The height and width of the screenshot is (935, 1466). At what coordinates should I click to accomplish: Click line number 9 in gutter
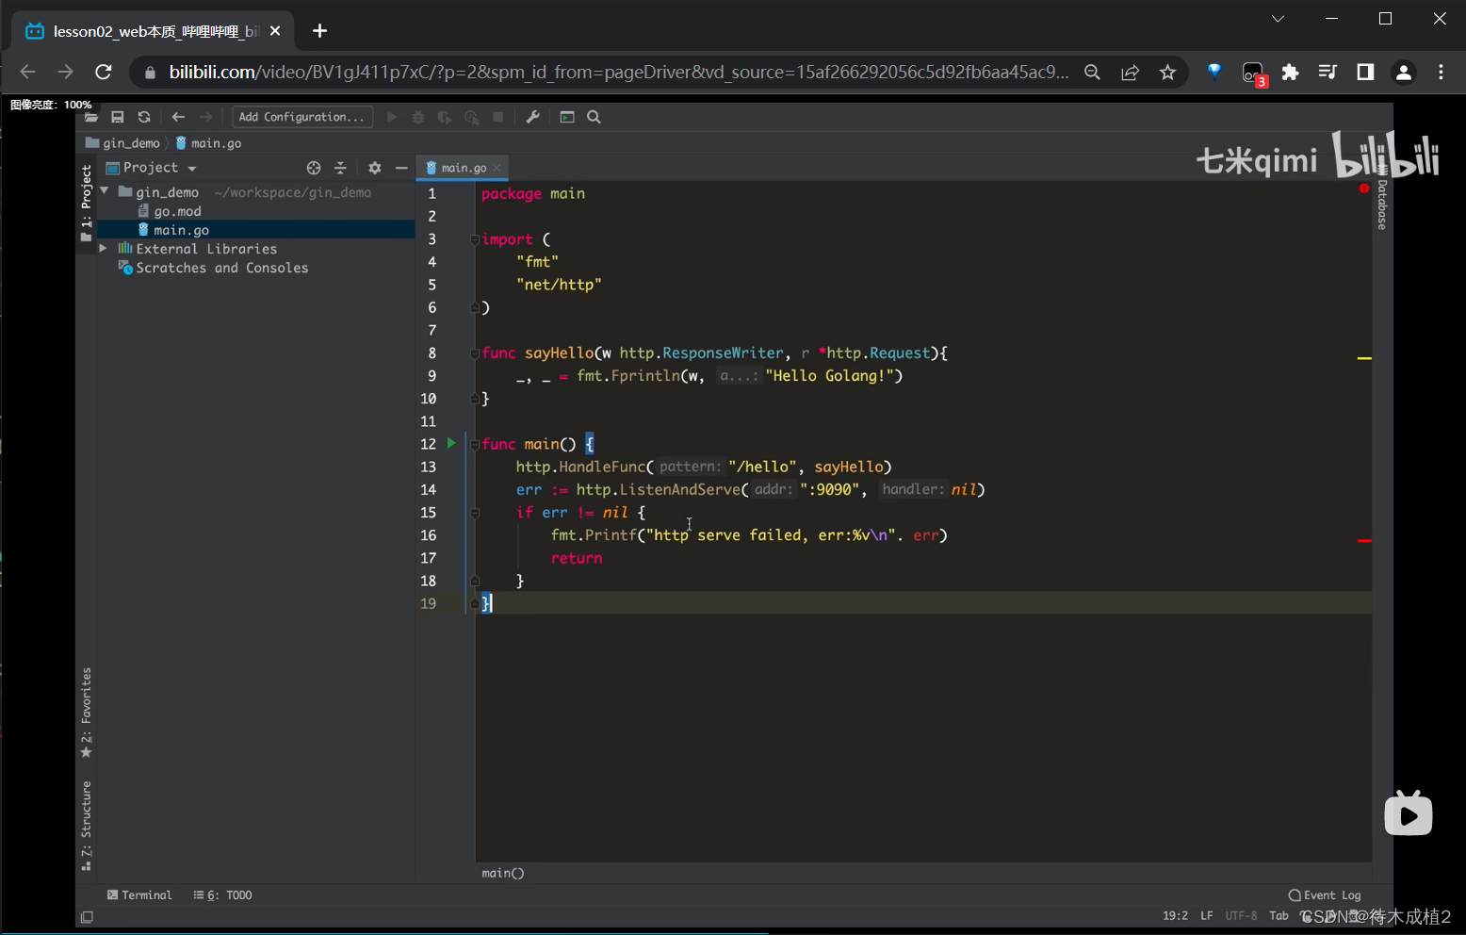click(x=432, y=375)
